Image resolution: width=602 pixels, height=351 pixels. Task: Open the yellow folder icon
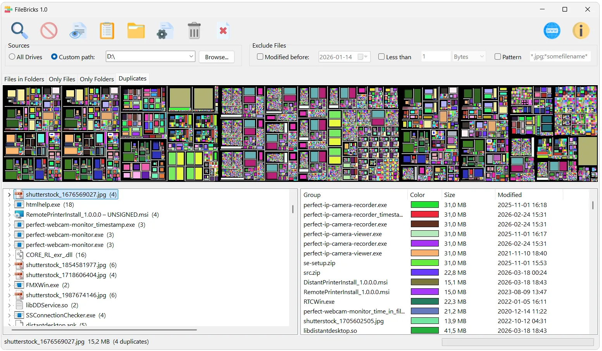click(x=136, y=31)
